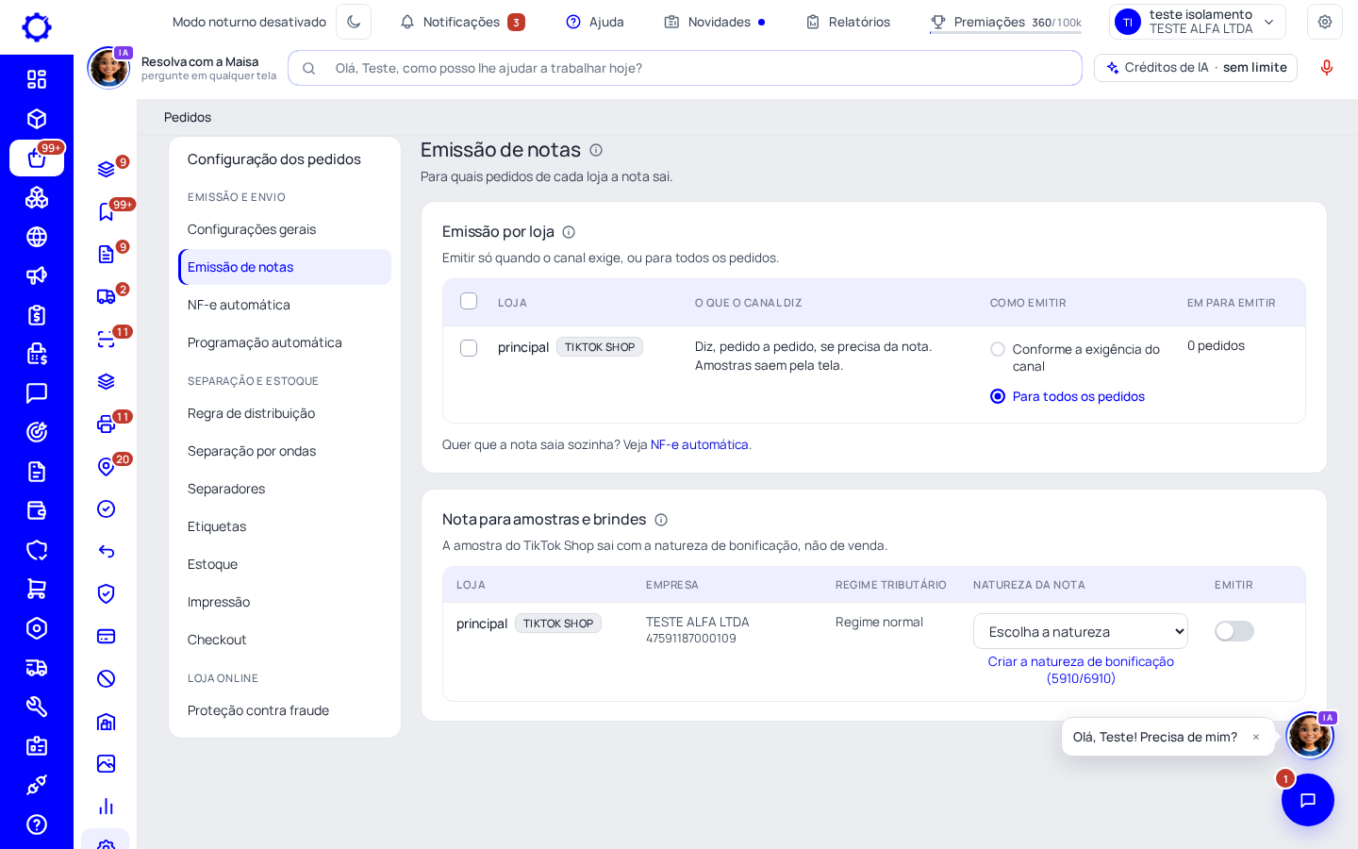Image resolution: width=1358 pixels, height=849 pixels.
Task: Select 'Separação por ondas' in the menu
Action: click(285, 451)
